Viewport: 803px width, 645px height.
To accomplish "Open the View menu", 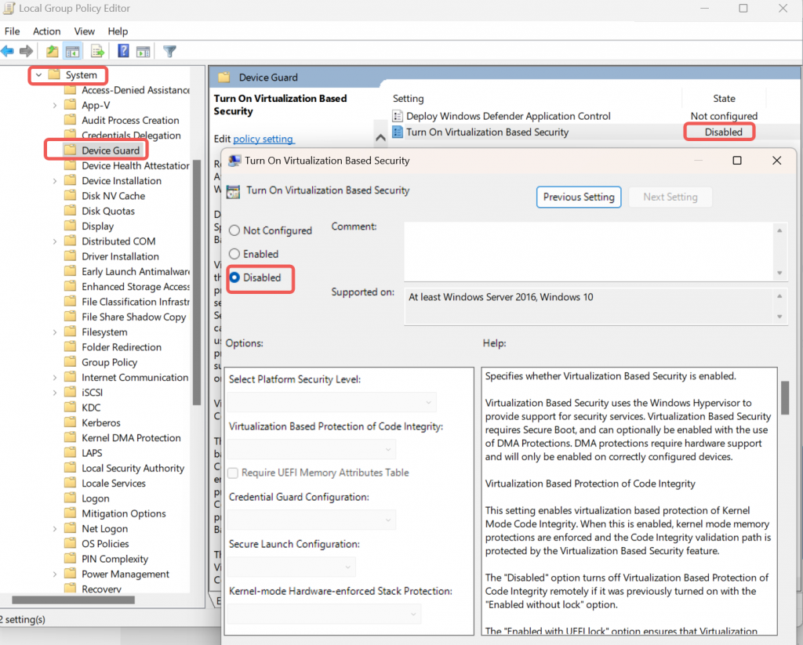I will coord(84,31).
